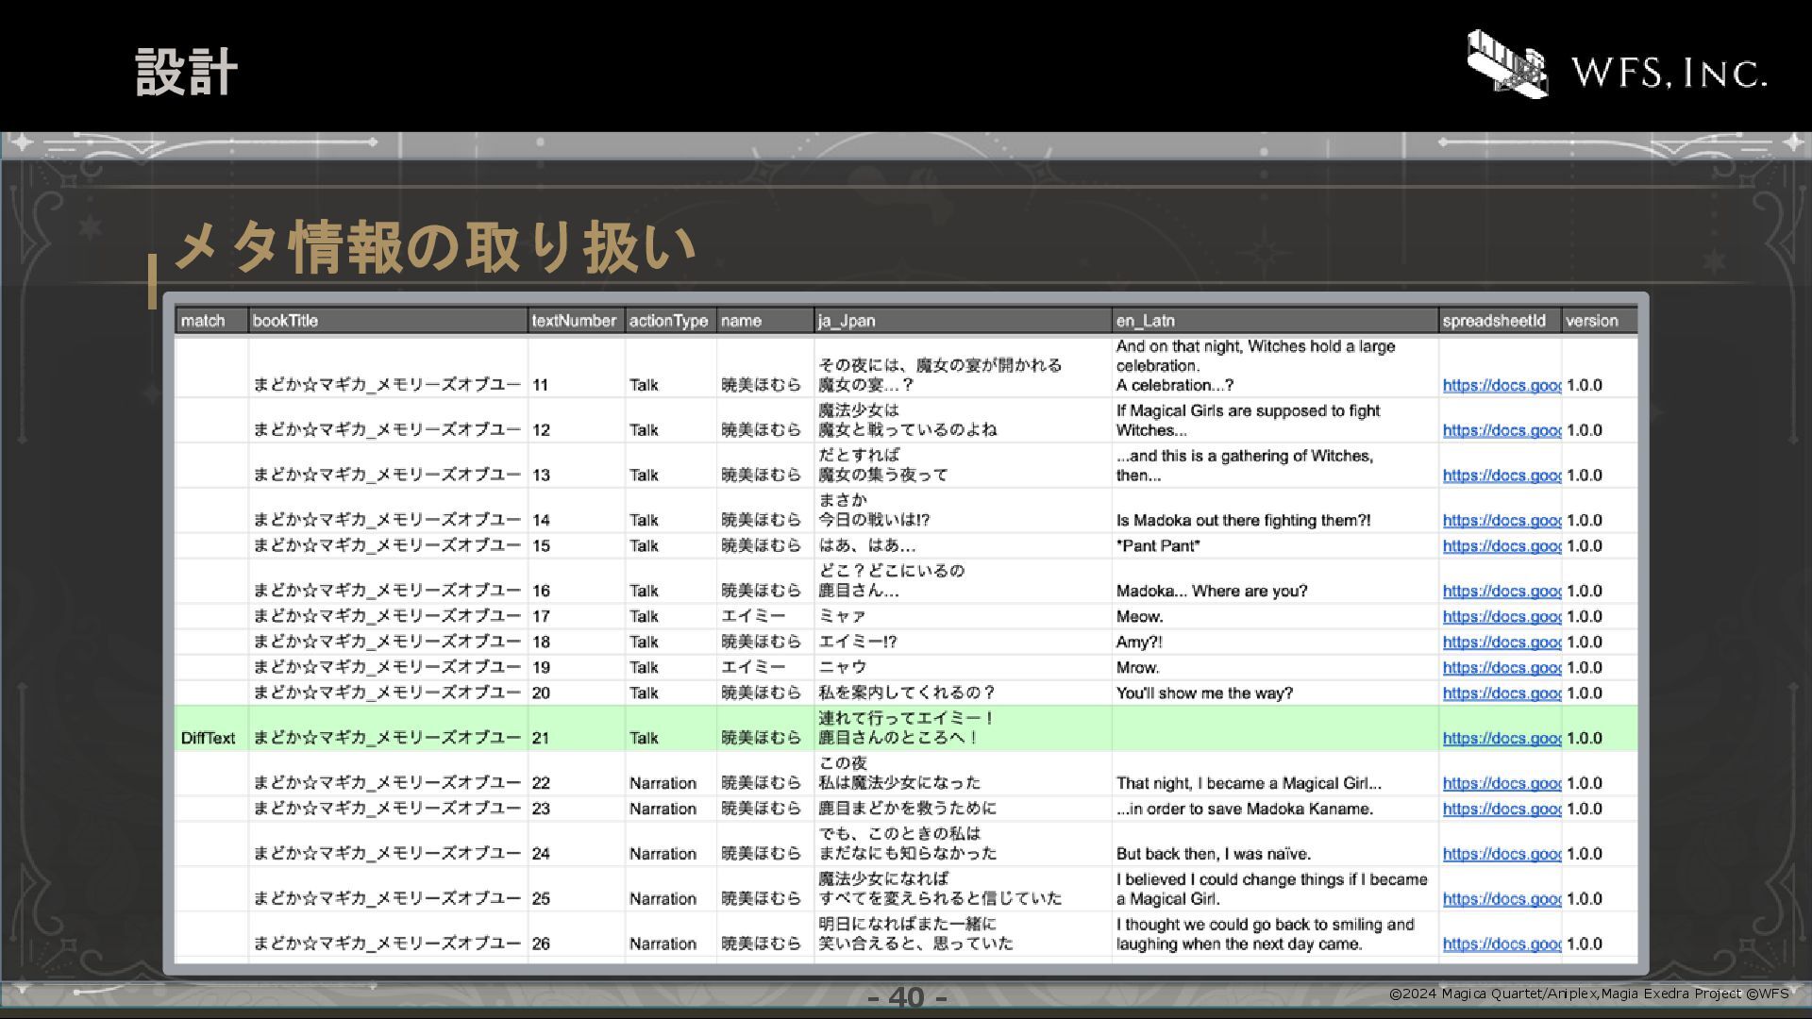The width and height of the screenshot is (1812, 1019).
Task: Open the docs link in row 16
Action: pos(1502,592)
